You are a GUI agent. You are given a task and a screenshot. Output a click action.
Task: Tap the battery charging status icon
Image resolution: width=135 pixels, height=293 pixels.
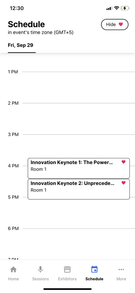pyautogui.click(x=125, y=8)
